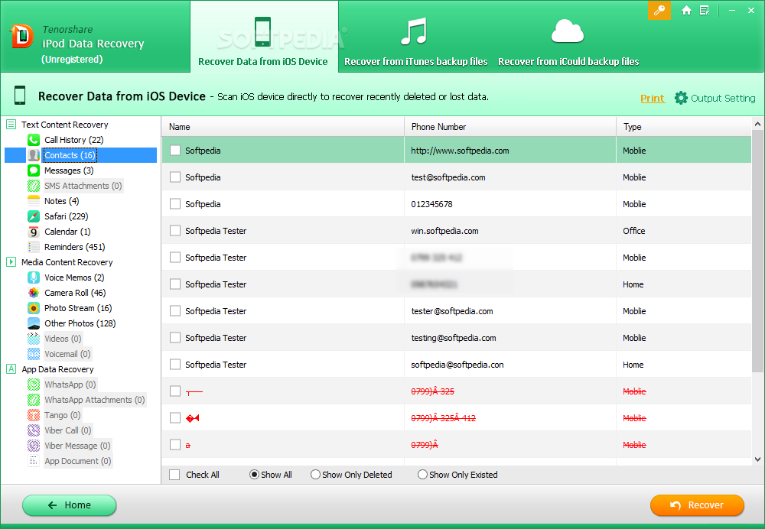Viewport: 765px width, 529px height.
Task: Select Show Only Deleted radio button
Action: coord(315,475)
